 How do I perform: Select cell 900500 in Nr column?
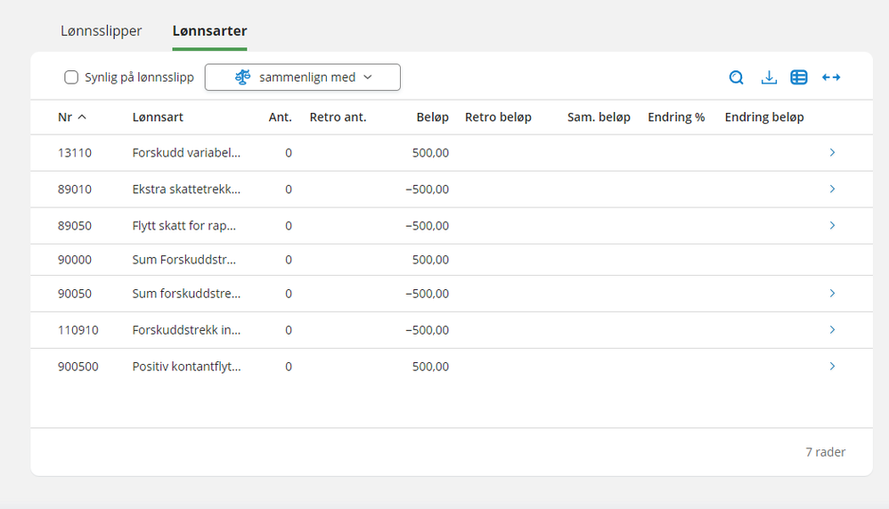pyautogui.click(x=77, y=367)
